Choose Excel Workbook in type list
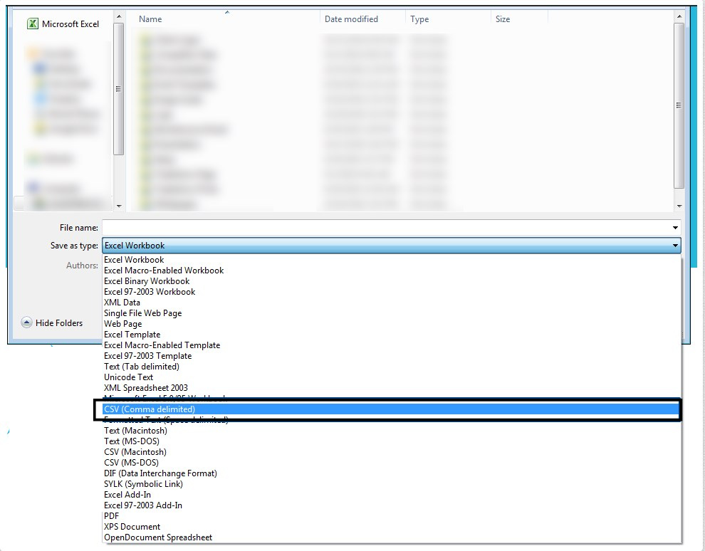The image size is (705, 551). (x=392, y=260)
